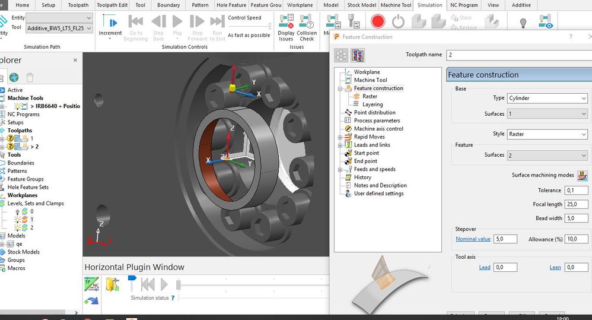
Task: Toggle light bulb visibility of level 2
Action: pos(17,228)
